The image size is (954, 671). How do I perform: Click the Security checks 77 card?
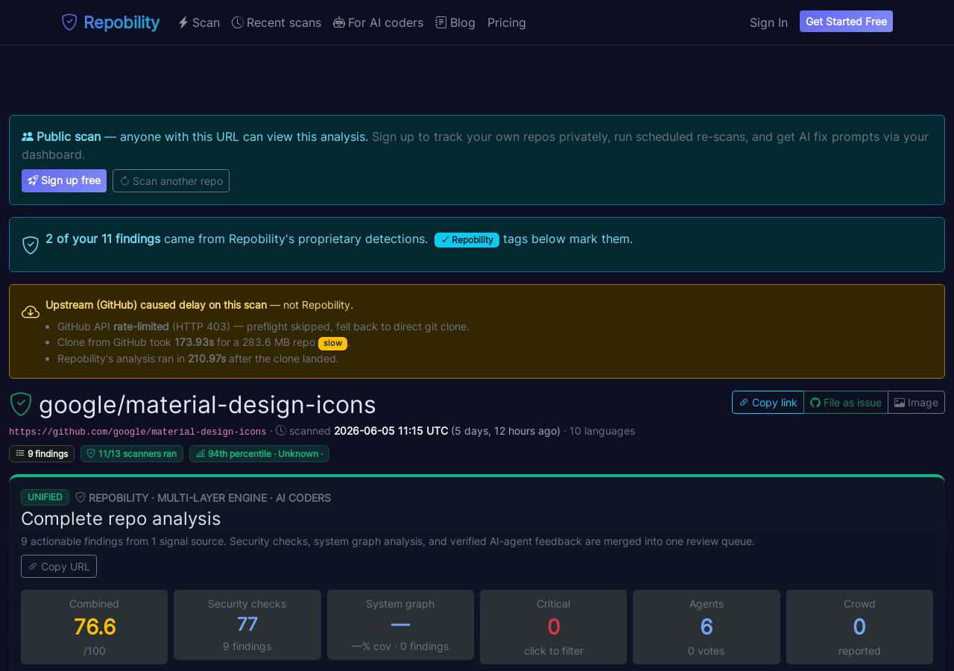[247, 625]
